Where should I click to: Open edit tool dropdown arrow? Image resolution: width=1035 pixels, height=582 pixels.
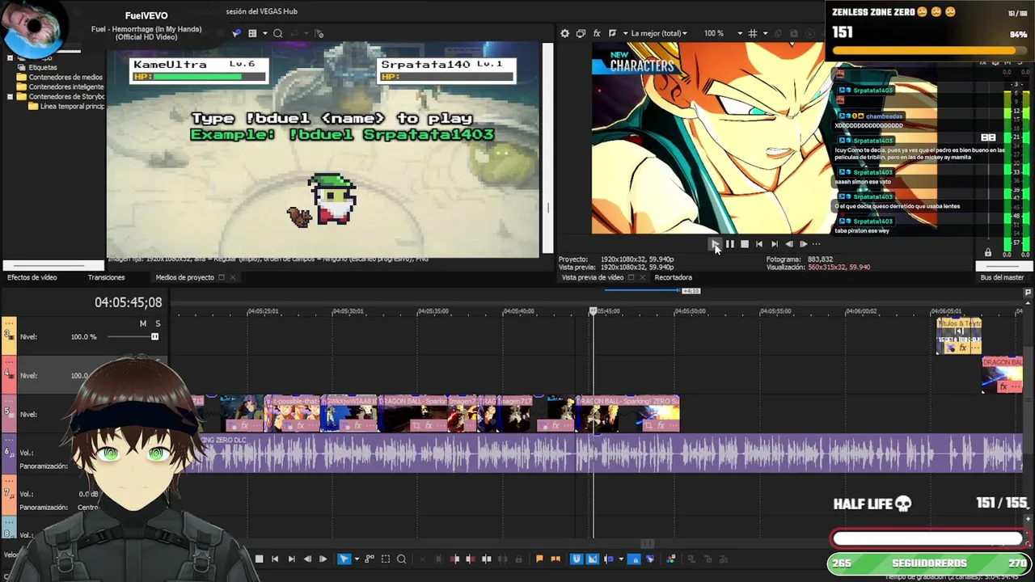pyautogui.click(x=357, y=559)
